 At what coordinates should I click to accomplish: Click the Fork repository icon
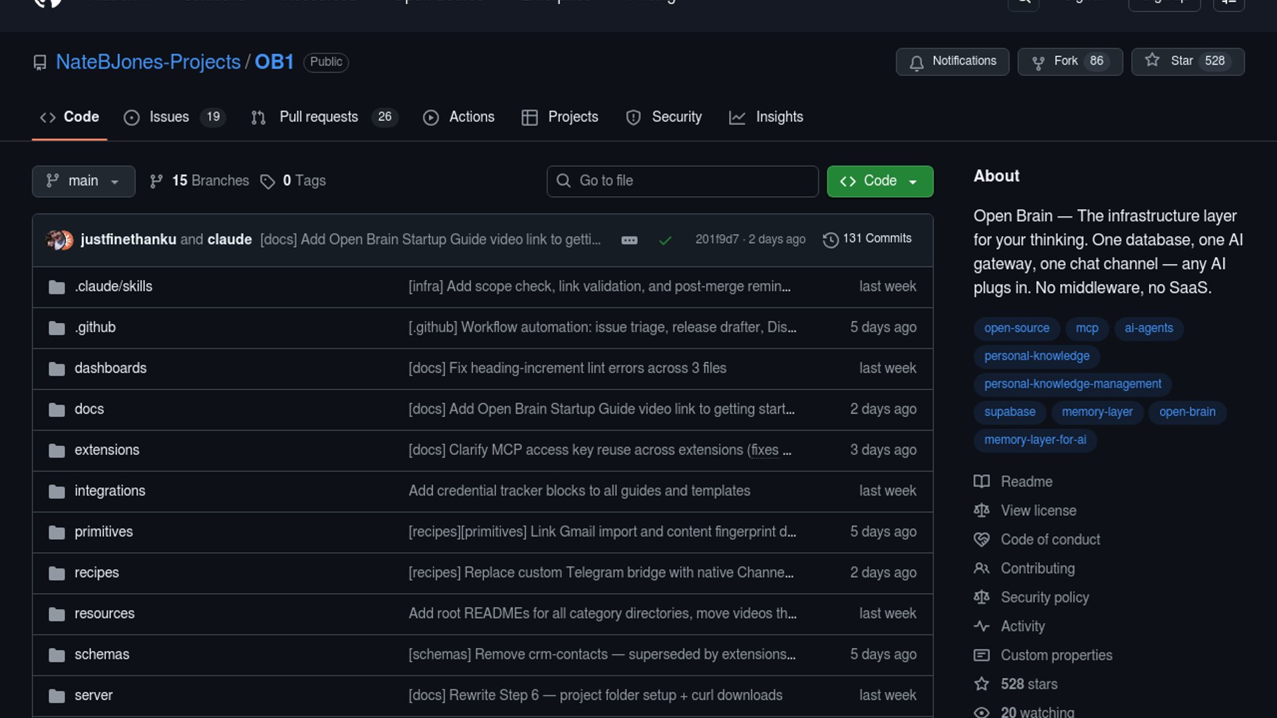click(x=1038, y=62)
